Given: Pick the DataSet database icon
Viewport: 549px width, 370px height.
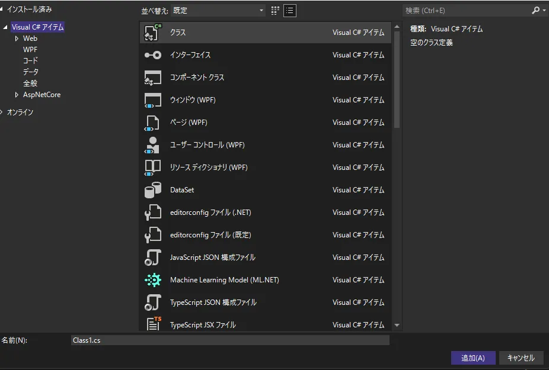Looking at the screenshot, I should 153,190.
